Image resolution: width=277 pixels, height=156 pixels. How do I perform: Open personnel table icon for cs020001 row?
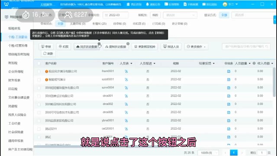click(126, 129)
